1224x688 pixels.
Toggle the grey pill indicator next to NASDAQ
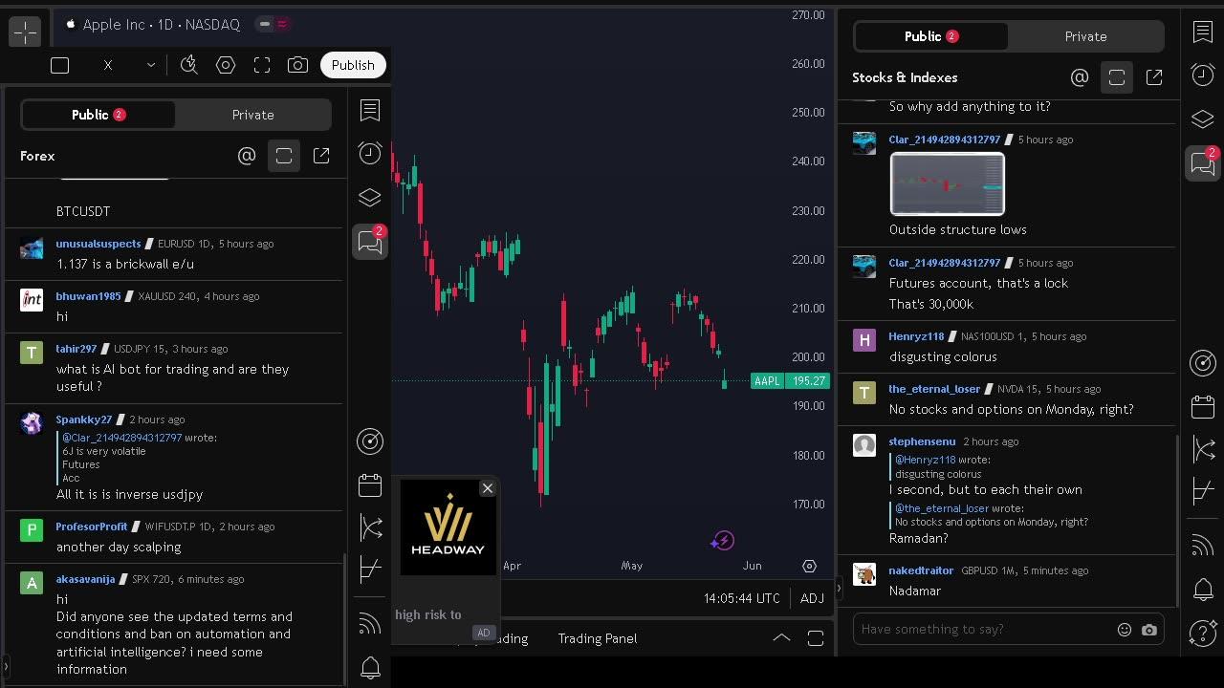point(265,24)
